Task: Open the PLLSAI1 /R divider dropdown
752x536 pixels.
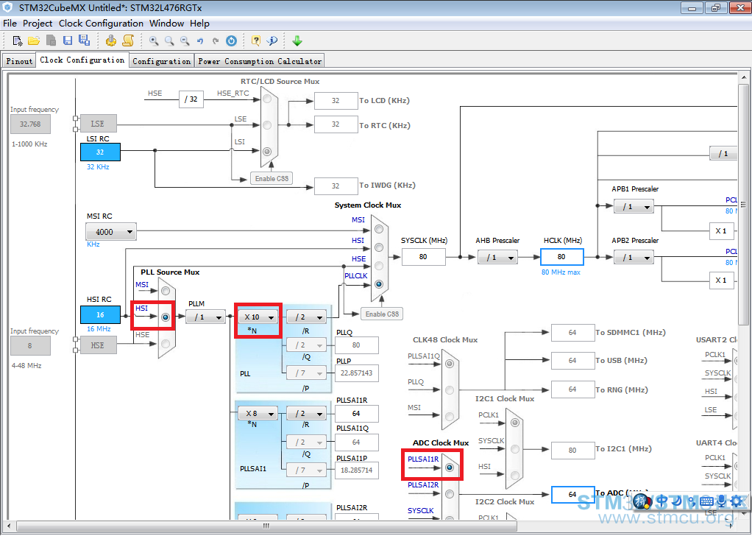Action: (x=306, y=413)
